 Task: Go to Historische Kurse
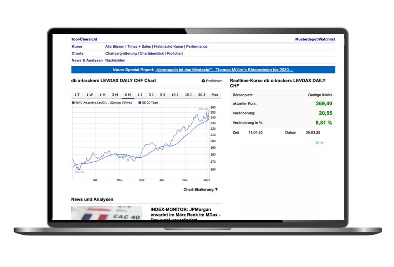click(x=169, y=47)
